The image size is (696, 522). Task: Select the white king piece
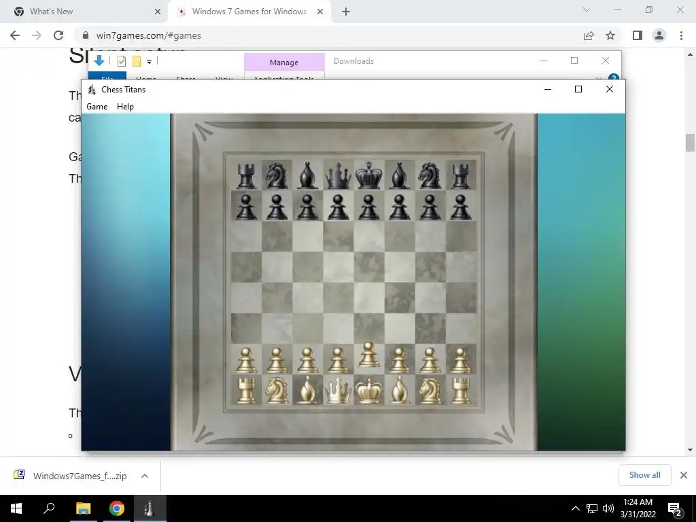point(368,391)
